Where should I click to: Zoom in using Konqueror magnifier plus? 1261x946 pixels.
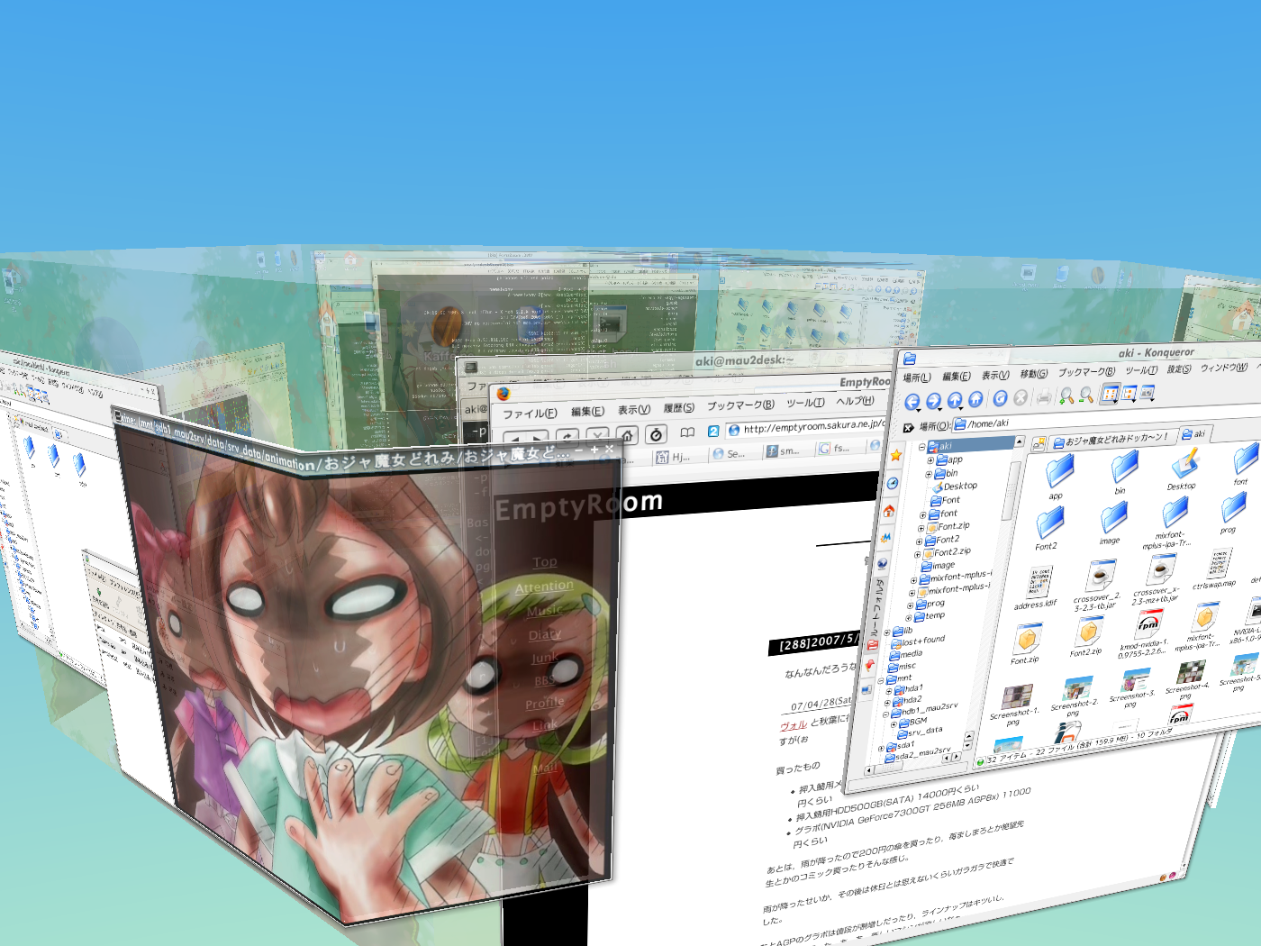point(1066,396)
